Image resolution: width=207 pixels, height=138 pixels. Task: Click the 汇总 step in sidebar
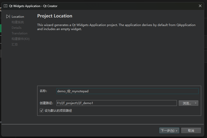point(15,44)
